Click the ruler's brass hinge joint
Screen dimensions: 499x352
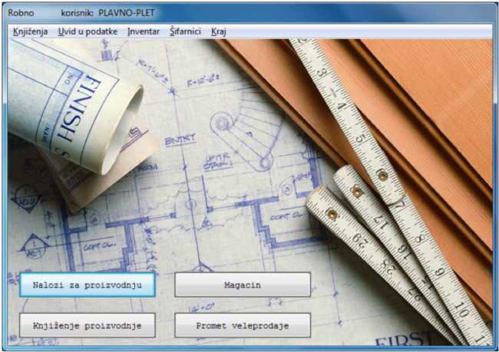coord(382,176)
